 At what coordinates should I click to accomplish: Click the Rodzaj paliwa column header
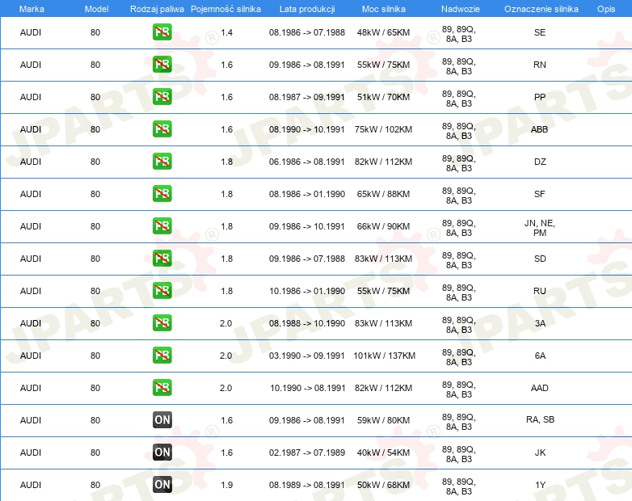[x=157, y=9]
